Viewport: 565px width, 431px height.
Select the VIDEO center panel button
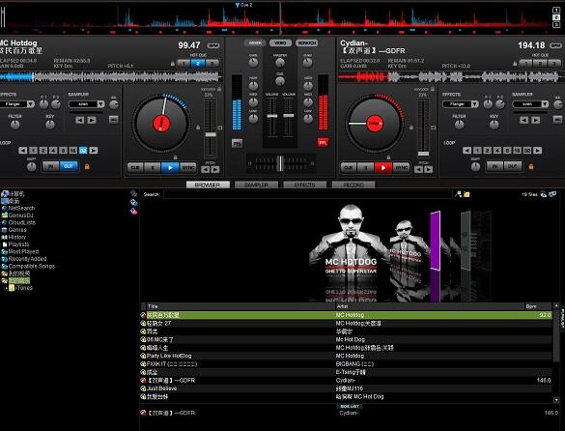[x=280, y=43]
